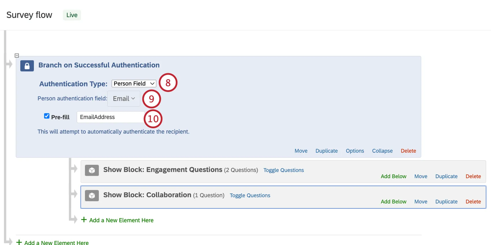This screenshot has width=491, height=245.
Task: Click the Engagement Questions block cube icon
Action: pos(92,170)
